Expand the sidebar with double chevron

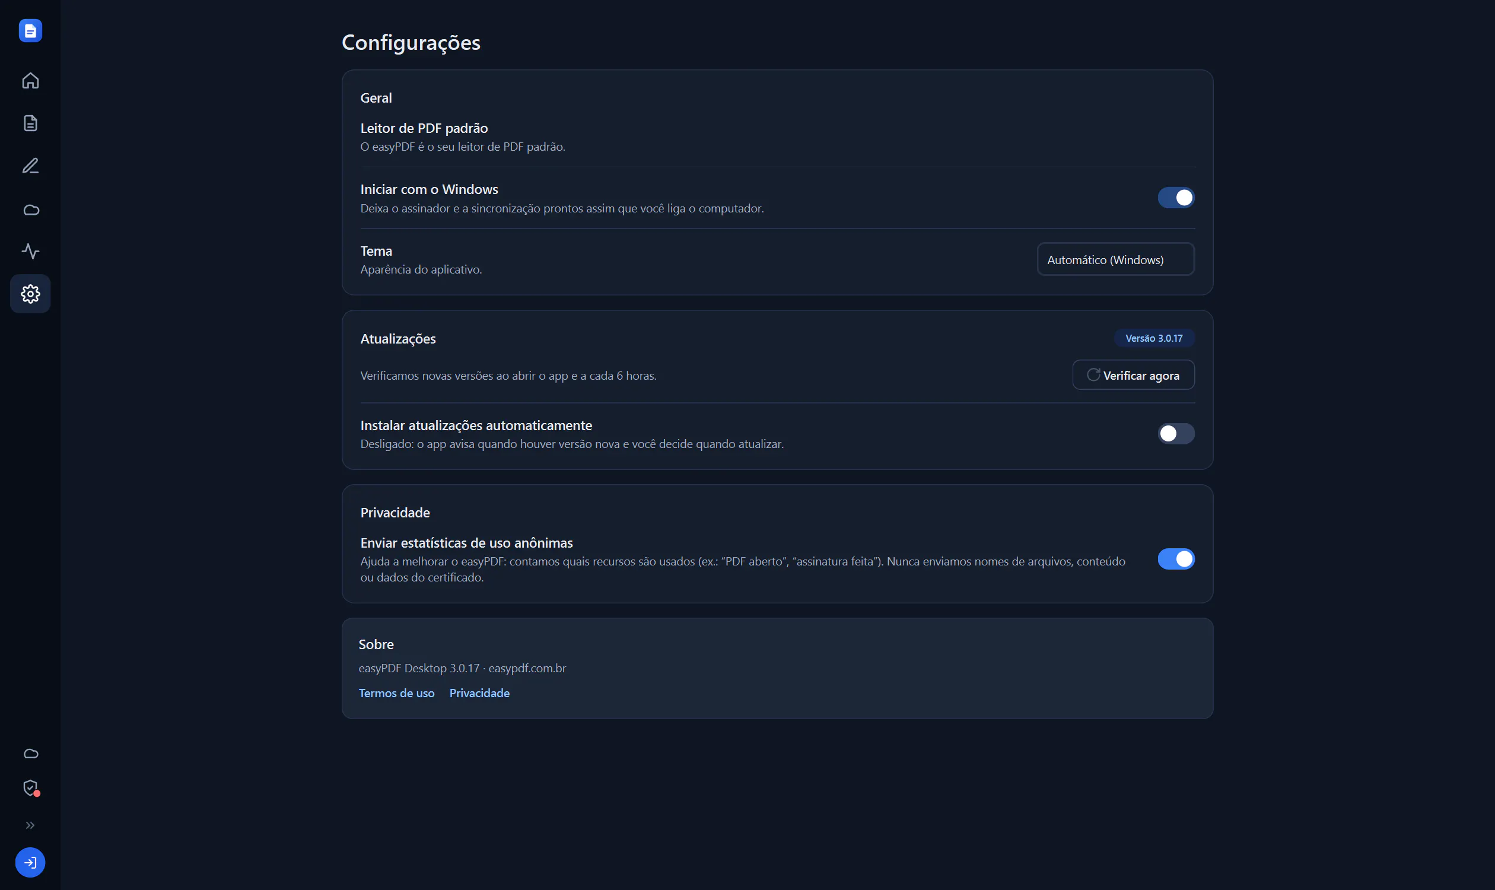click(30, 825)
